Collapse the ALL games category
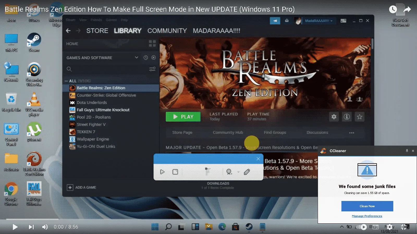Screen dimensions: 417x234 (x=66, y=81)
